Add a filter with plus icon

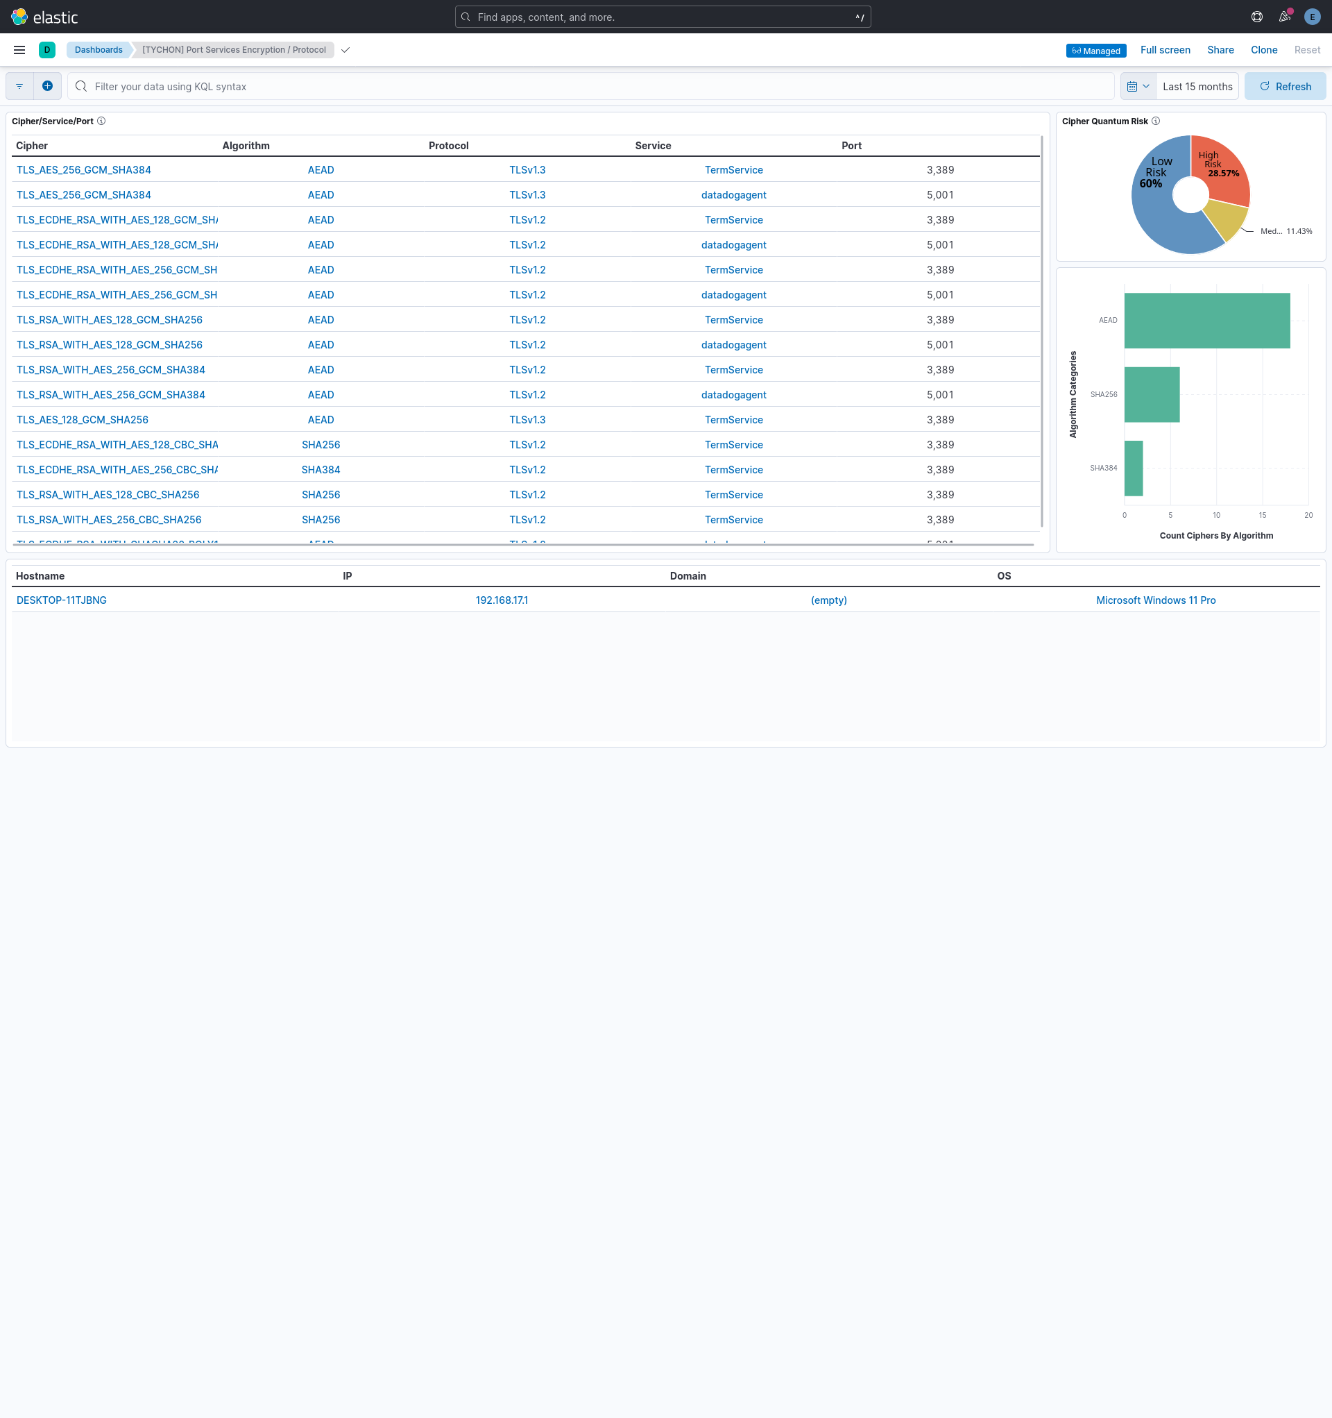[x=47, y=86]
